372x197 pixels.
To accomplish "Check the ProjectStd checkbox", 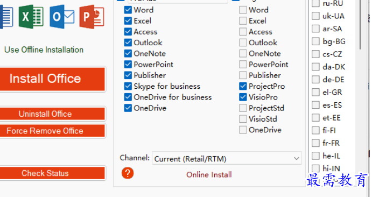I will tap(243, 108).
